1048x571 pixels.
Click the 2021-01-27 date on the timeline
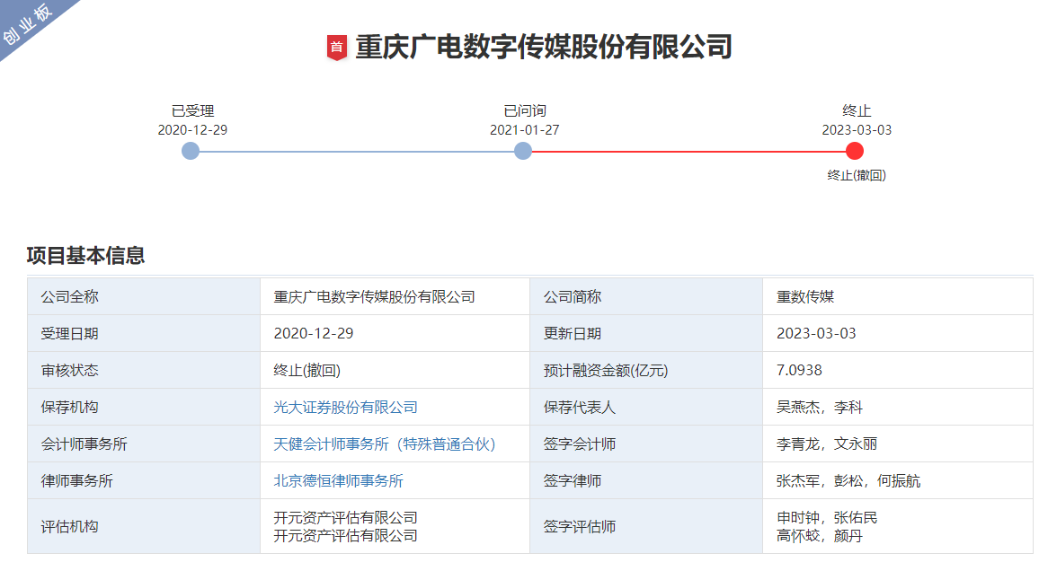tap(524, 130)
